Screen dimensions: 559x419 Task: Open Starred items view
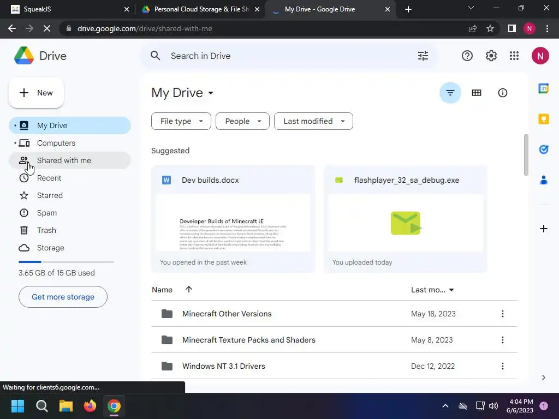(70, 195)
